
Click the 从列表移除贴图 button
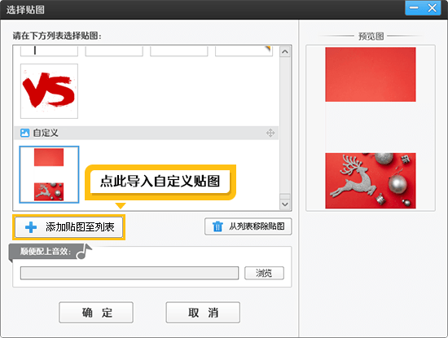[248, 226]
